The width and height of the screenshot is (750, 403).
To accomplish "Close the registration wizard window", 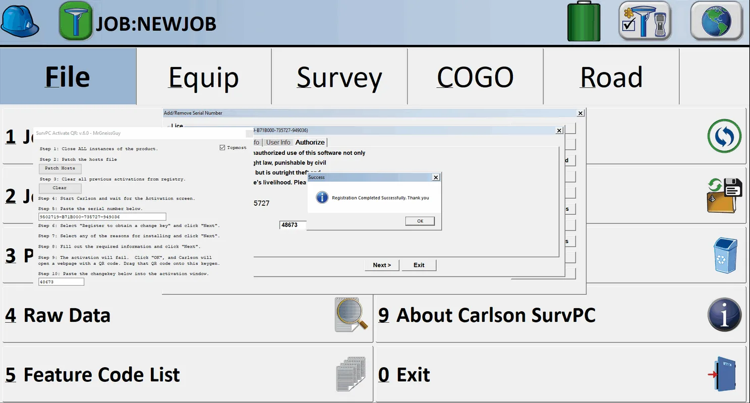I will click(x=559, y=131).
